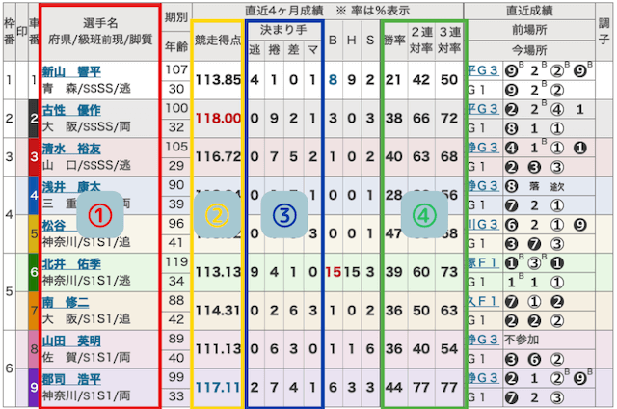The height and width of the screenshot is (409, 617).
Task: Click the 期別 header cell
Action: point(176,17)
